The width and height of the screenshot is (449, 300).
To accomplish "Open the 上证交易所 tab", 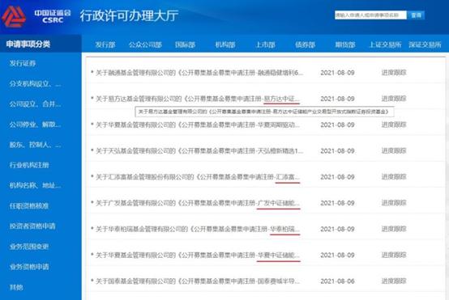I will 385,44.
